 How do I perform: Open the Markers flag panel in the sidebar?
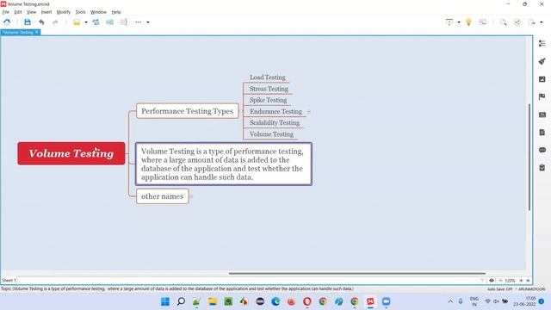pos(542,96)
